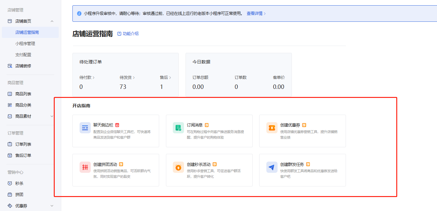
Task: Click the 荐 badge next to 创建秒杀活动
Action: point(215,164)
